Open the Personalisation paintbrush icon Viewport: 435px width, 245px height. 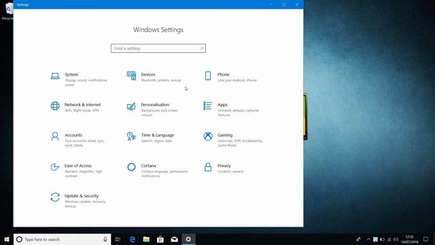[131, 106]
